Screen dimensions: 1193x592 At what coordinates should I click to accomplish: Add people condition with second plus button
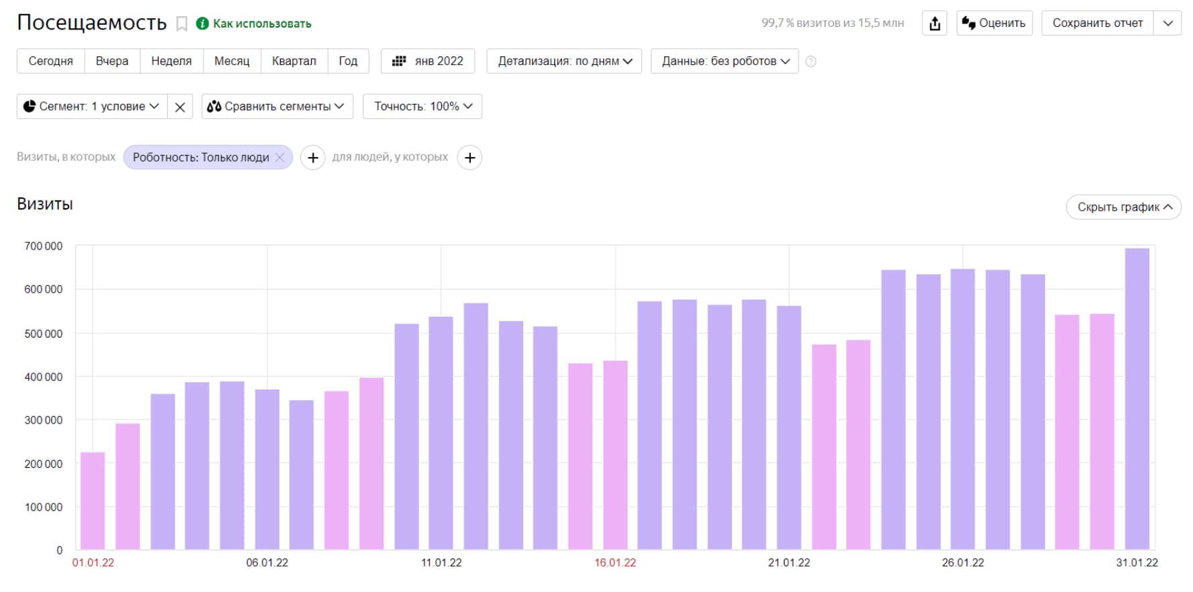tap(470, 158)
